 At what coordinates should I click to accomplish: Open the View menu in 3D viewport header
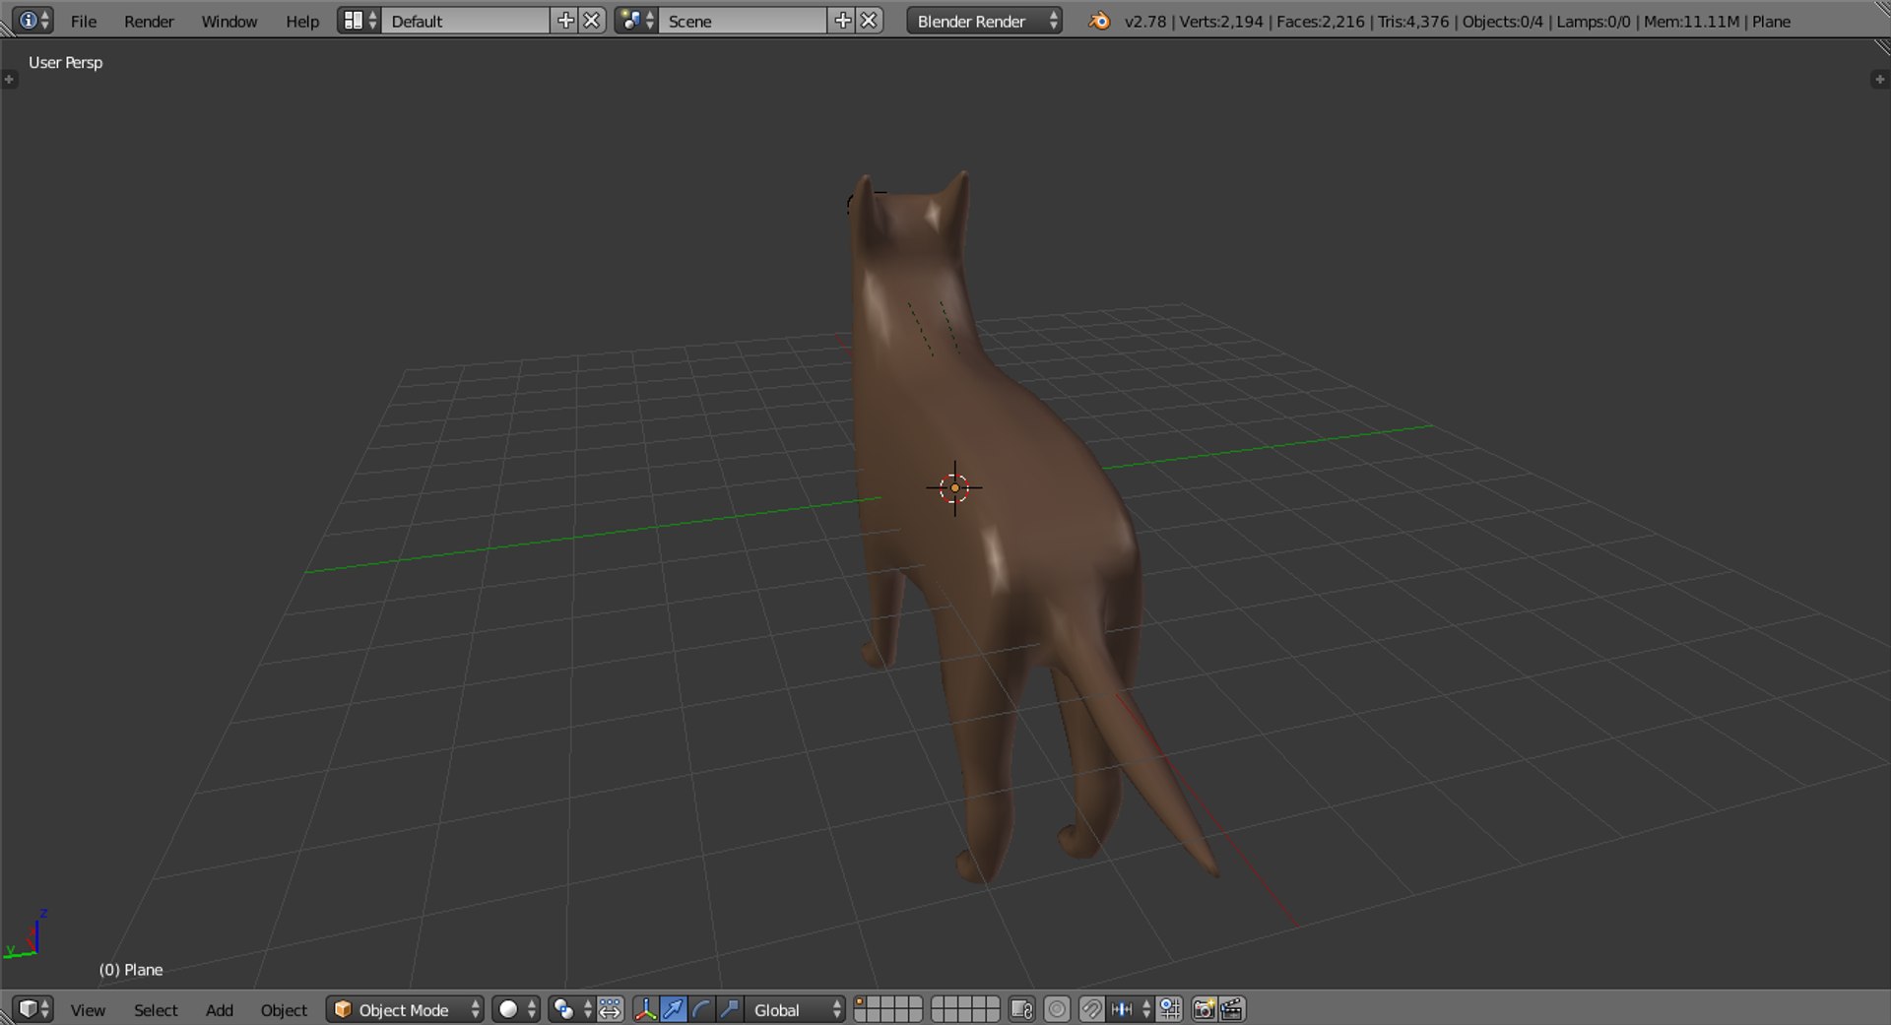88,1010
